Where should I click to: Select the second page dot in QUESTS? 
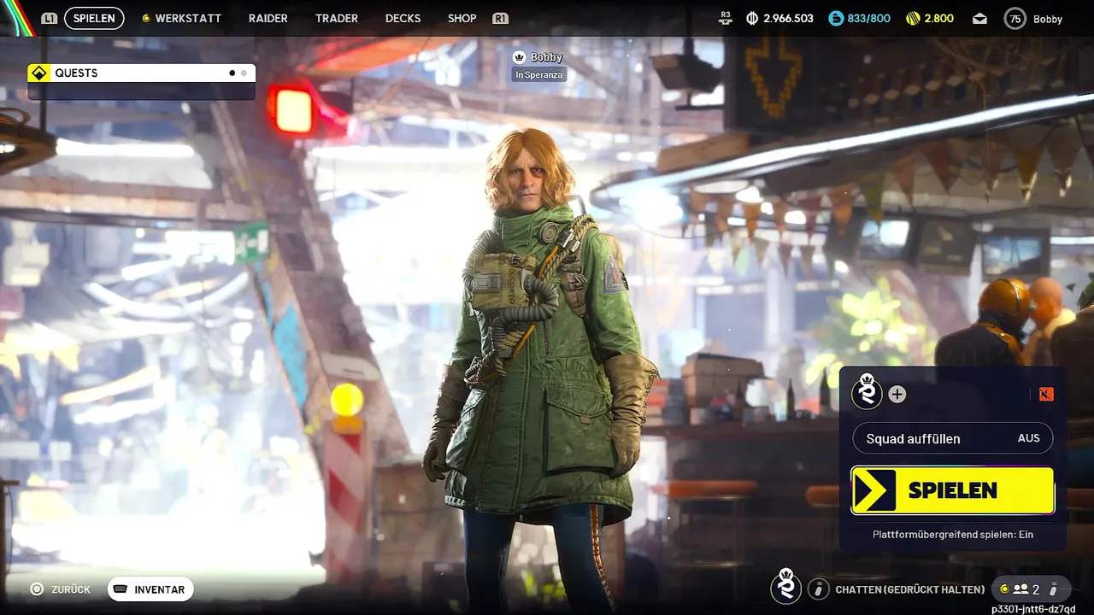tap(244, 73)
